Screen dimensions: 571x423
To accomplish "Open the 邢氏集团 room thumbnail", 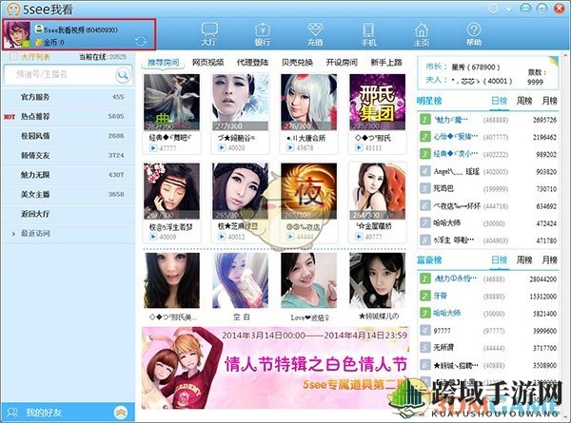I will [x=377, y=103].
